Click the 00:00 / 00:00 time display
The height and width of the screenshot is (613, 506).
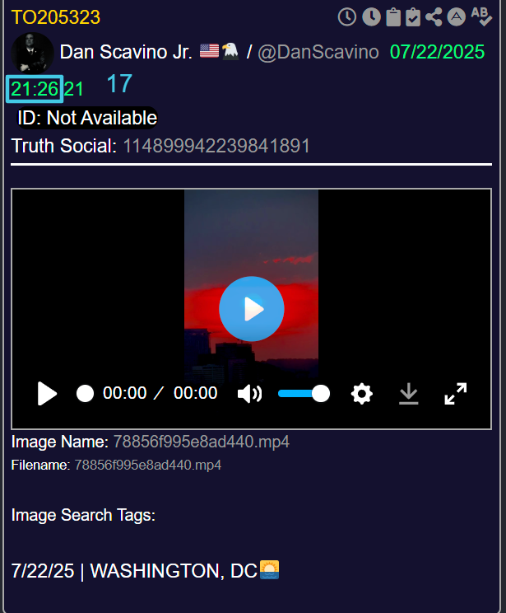(x=160, y=393)
